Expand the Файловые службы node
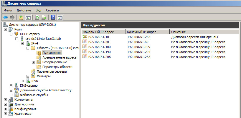 tap(11, 95)
